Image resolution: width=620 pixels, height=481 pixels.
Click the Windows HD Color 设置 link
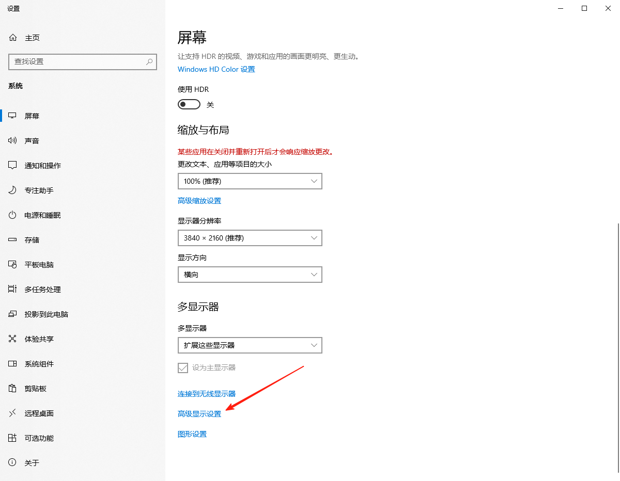click(x=216, y=69)
